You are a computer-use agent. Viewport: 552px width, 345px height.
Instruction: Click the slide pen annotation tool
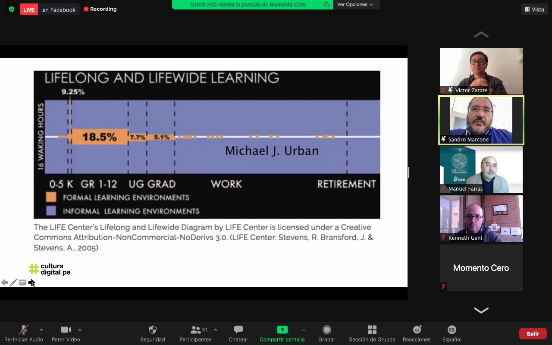tap(14, 282)
